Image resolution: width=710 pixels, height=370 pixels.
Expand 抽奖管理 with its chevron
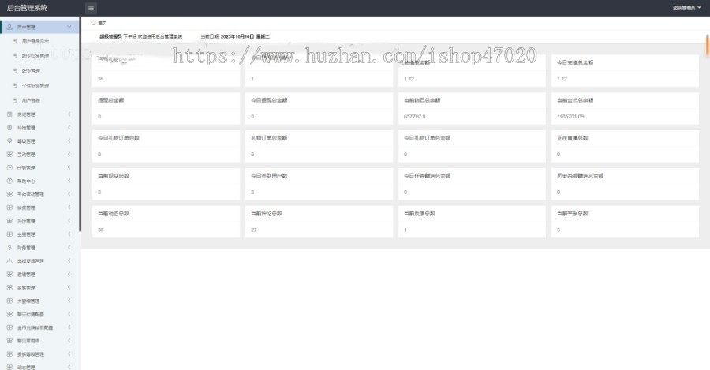tap(69, 207)
